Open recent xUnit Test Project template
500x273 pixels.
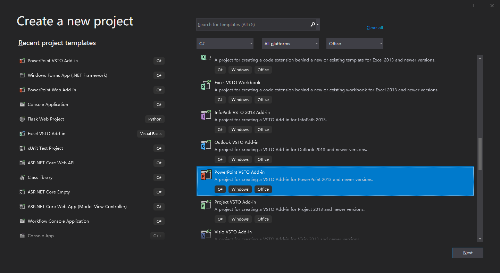tap(92, 148)
